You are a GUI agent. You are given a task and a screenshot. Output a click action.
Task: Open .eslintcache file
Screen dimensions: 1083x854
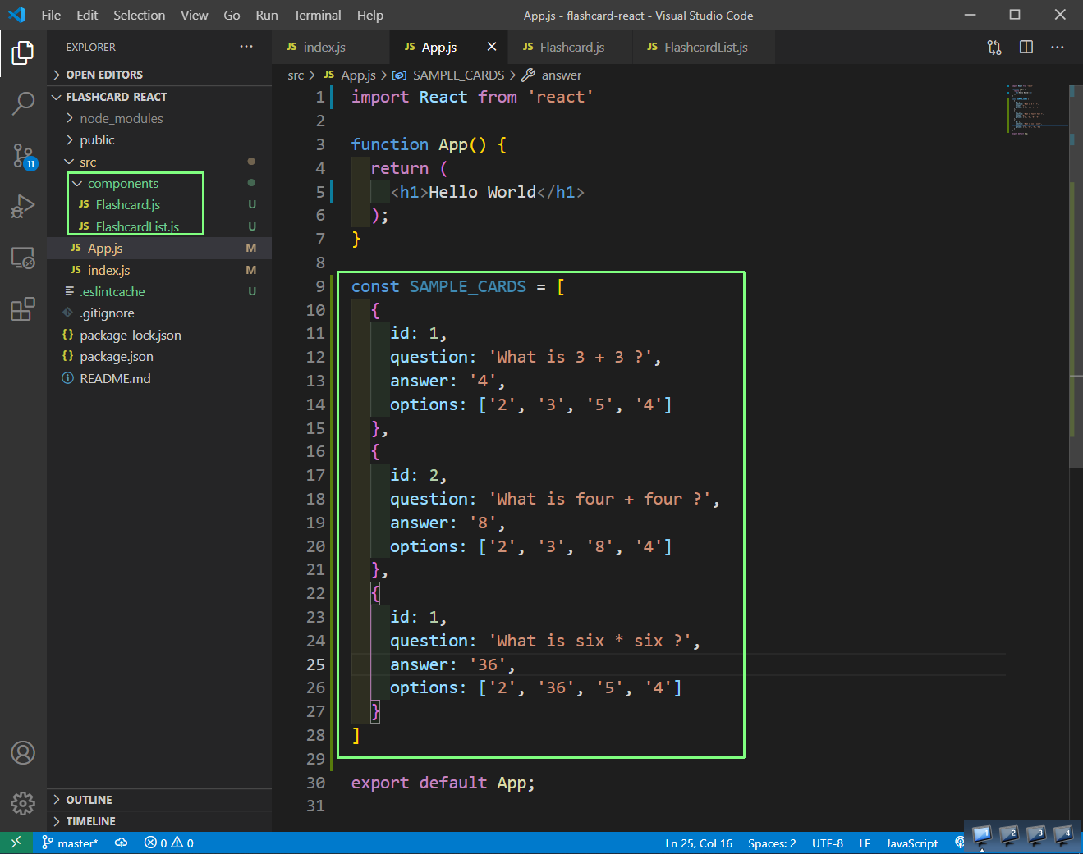point(159,292)
